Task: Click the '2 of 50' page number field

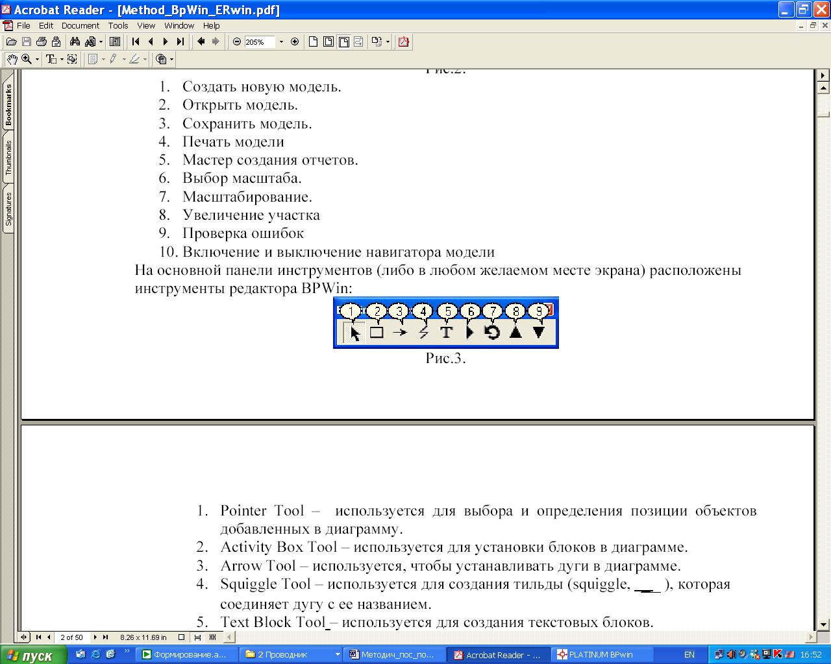Action: coord(72,637)
